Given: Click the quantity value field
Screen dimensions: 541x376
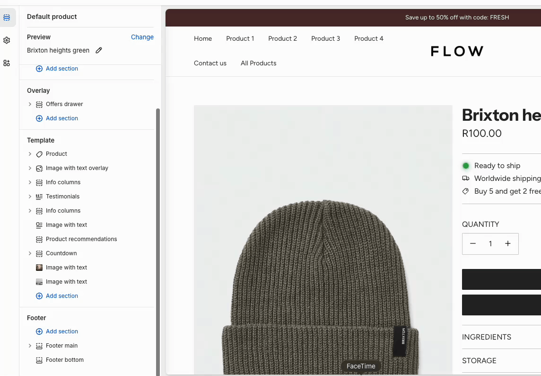Looking at the screenshot, I should click(x=490, y=243).
